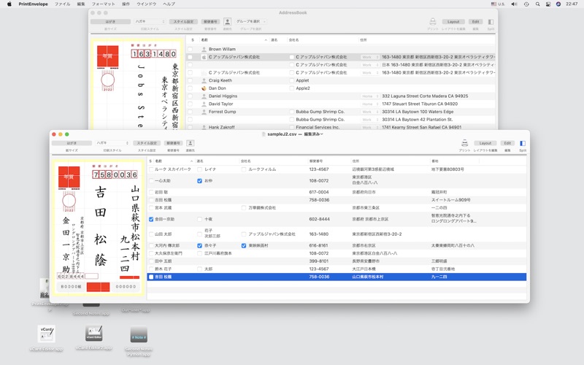Click the Time Machine clock icon in menu bar
Screen dimensions: 584x365
(x=526, y=4)
